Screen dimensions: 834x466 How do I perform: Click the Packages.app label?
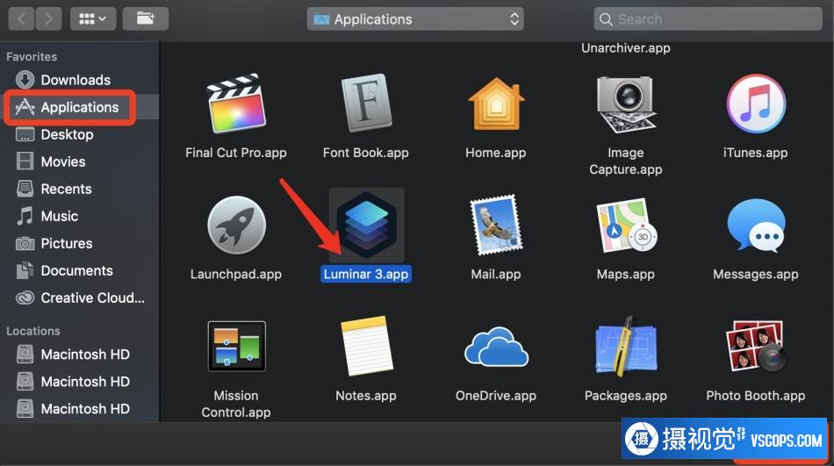pos(626,395)
